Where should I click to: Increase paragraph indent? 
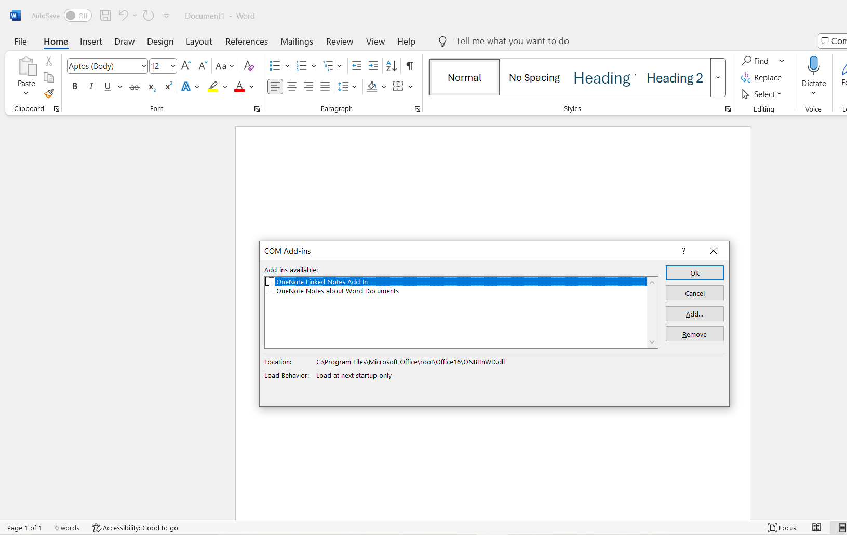tap(373, 66)
